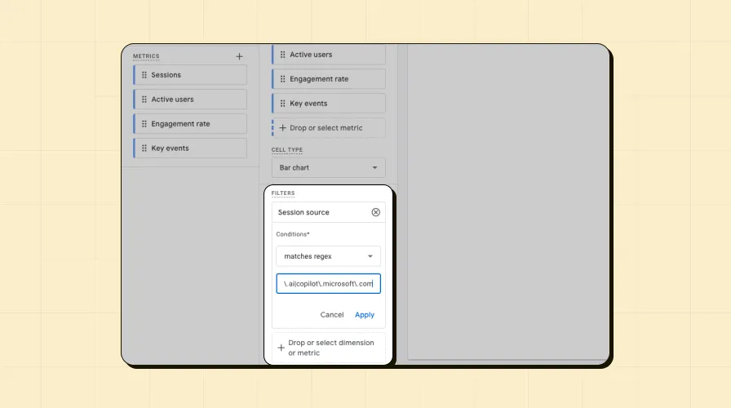Click drag handle of Active users in values column
Image resolution: width=731 pixels, height=408 pixels.
282,55
